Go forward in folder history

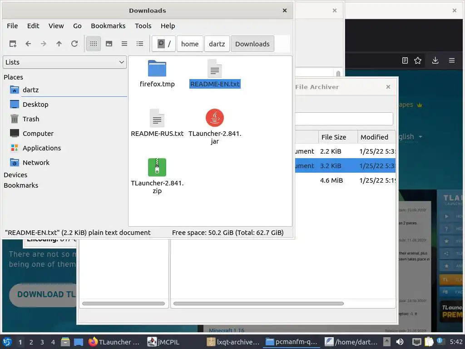[x=44, y=44]
